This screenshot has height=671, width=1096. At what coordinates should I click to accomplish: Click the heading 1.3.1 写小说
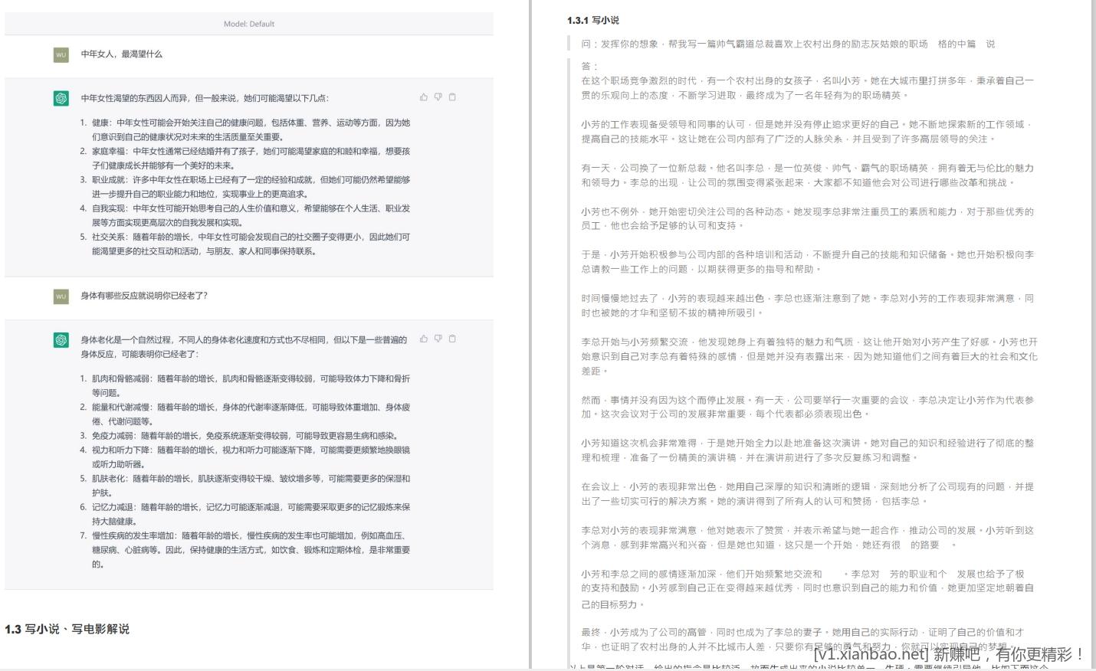click(x=593, y=20)
